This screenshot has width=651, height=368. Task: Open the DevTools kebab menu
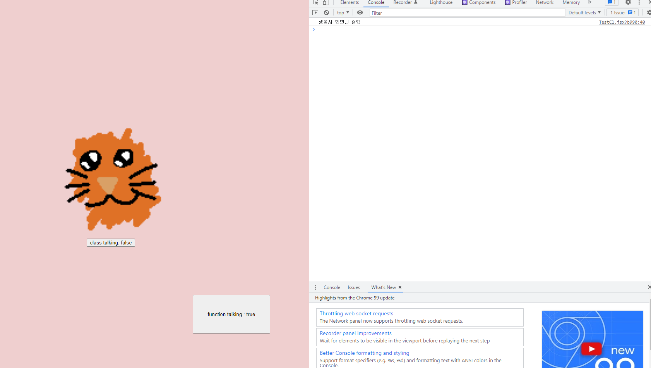639,2
